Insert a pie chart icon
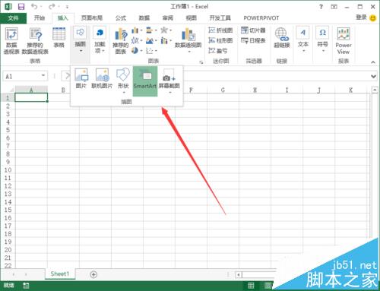Screen dimensions: 380x291 click(x=137, y=51)
